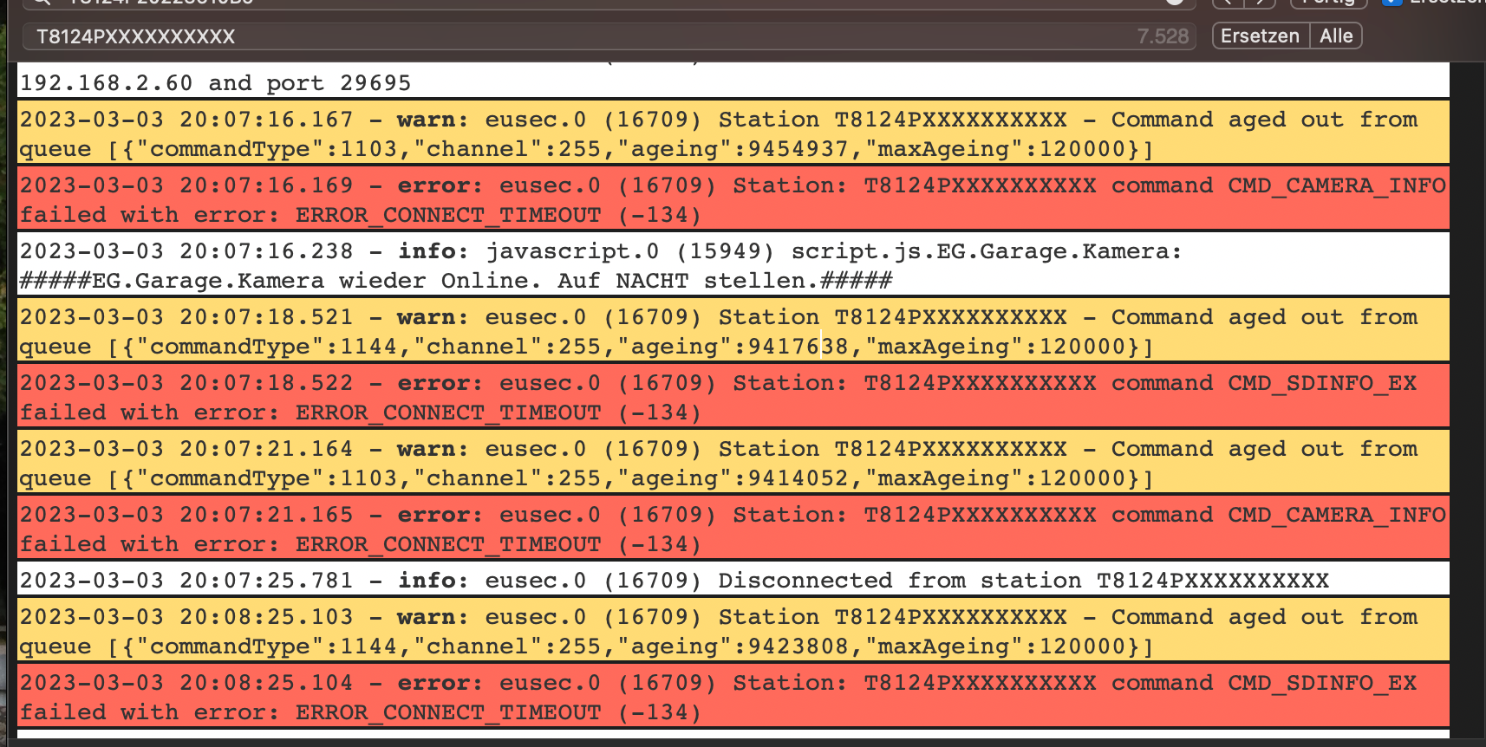1486x747 pixels.
Task: Click the ageing value 9417638
Action: coord(798,347)
